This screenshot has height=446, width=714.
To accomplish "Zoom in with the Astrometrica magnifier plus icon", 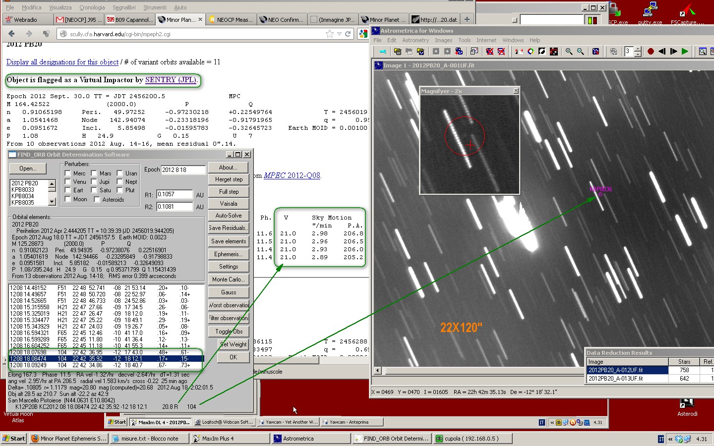I will 569,52.
